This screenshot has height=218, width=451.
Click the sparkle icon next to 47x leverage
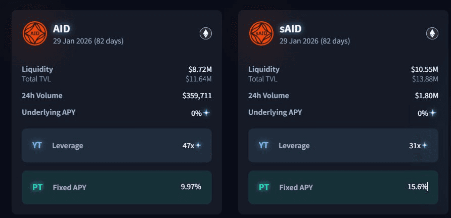point(198,145)
